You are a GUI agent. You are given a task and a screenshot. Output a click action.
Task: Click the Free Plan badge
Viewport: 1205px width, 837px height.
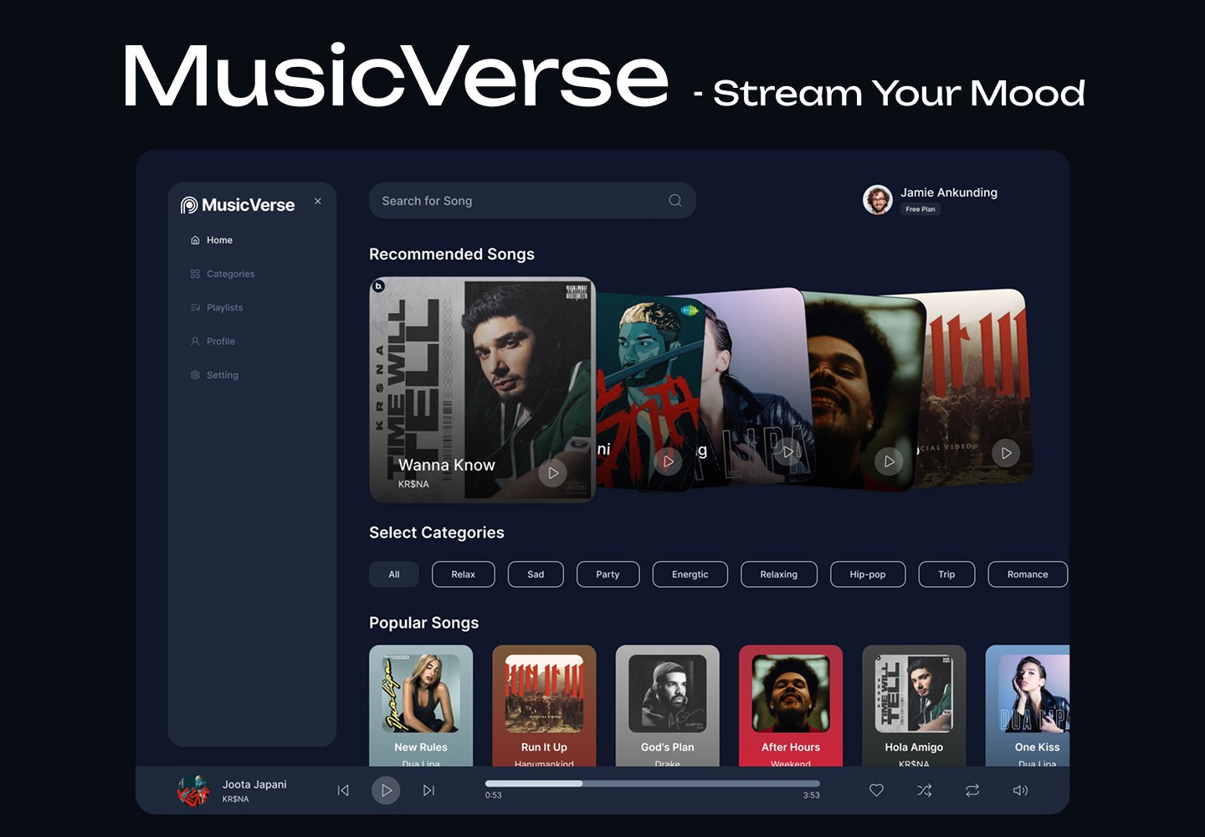[920, 209]
